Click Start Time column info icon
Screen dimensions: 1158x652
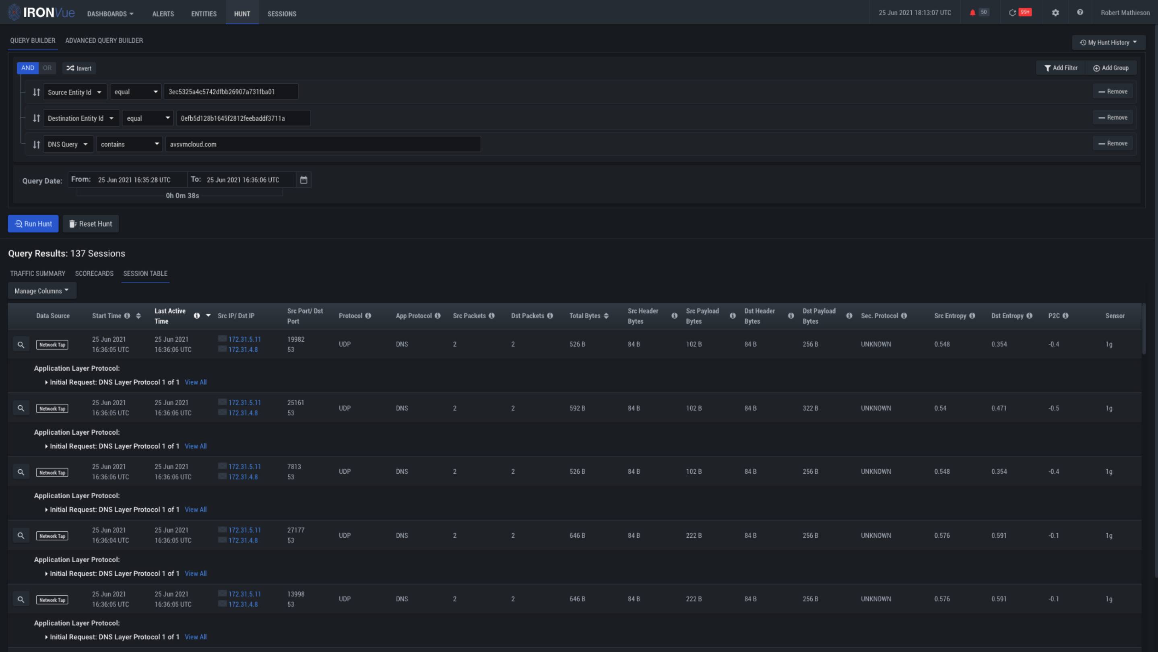pos(127,316)
